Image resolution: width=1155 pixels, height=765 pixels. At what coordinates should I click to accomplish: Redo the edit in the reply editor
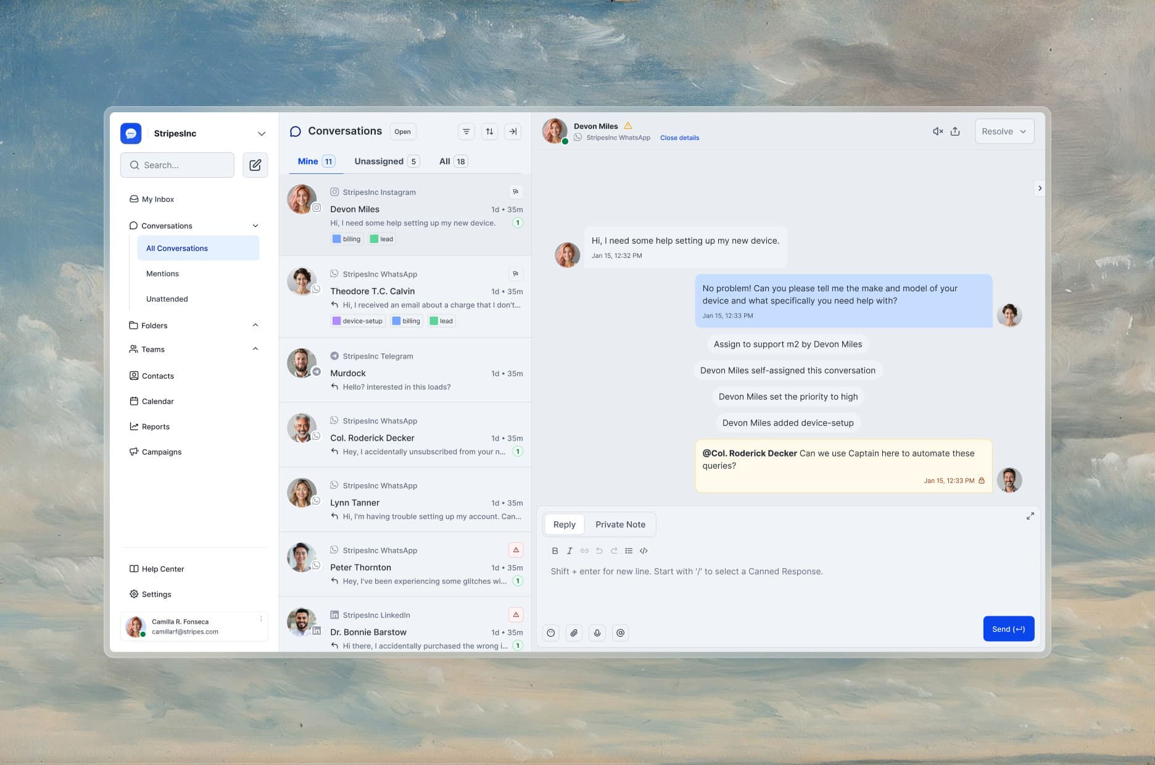pyautogui.click(x=614, y=551)
